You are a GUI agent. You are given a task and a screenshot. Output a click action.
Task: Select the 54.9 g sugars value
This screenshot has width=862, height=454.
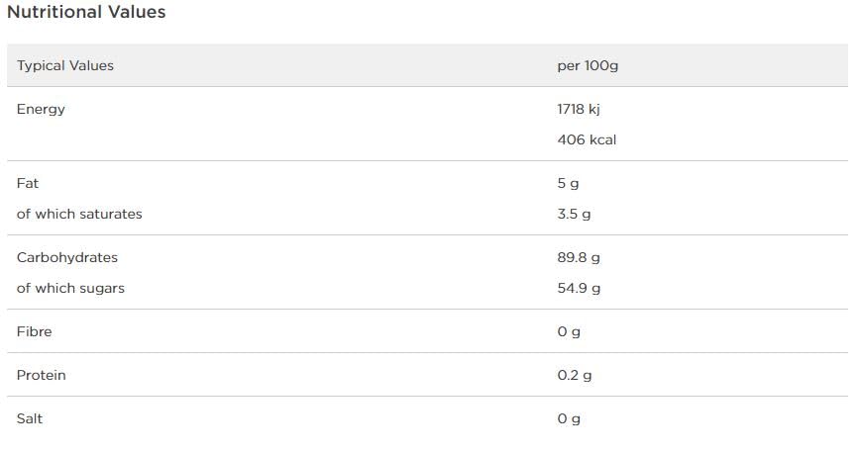[579, 288]
